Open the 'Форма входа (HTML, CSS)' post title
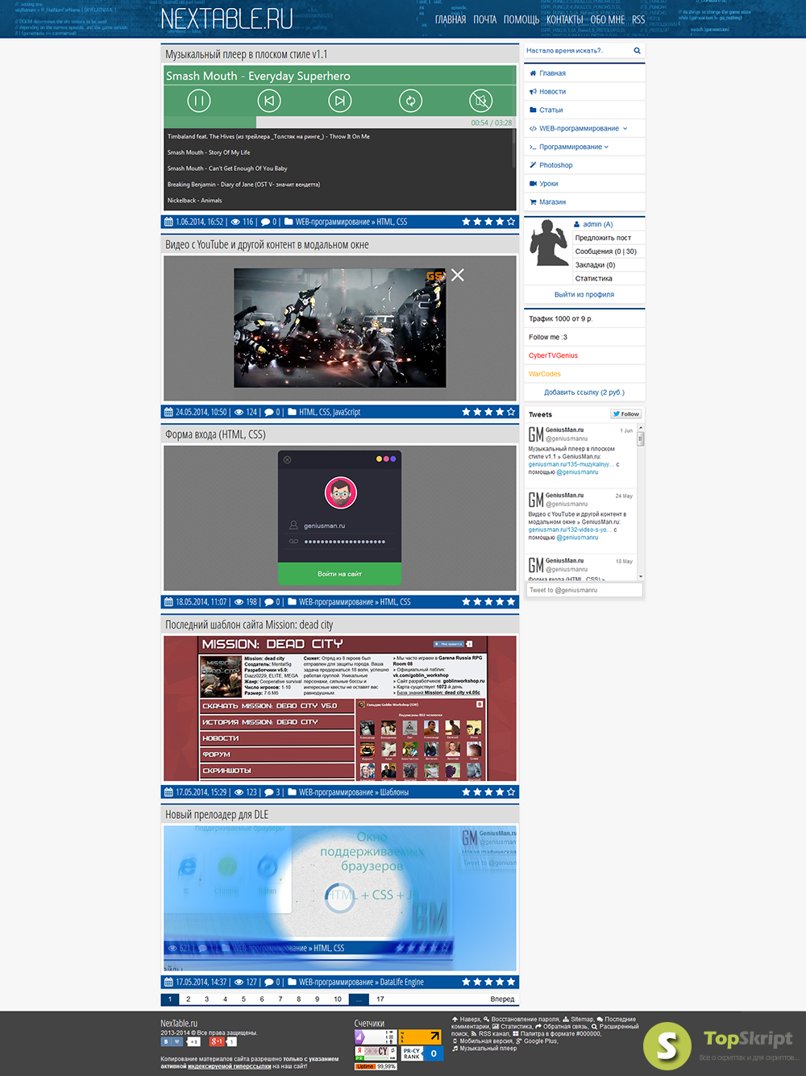The width and height of the screenshot is (806, 1076). (215, 434)
